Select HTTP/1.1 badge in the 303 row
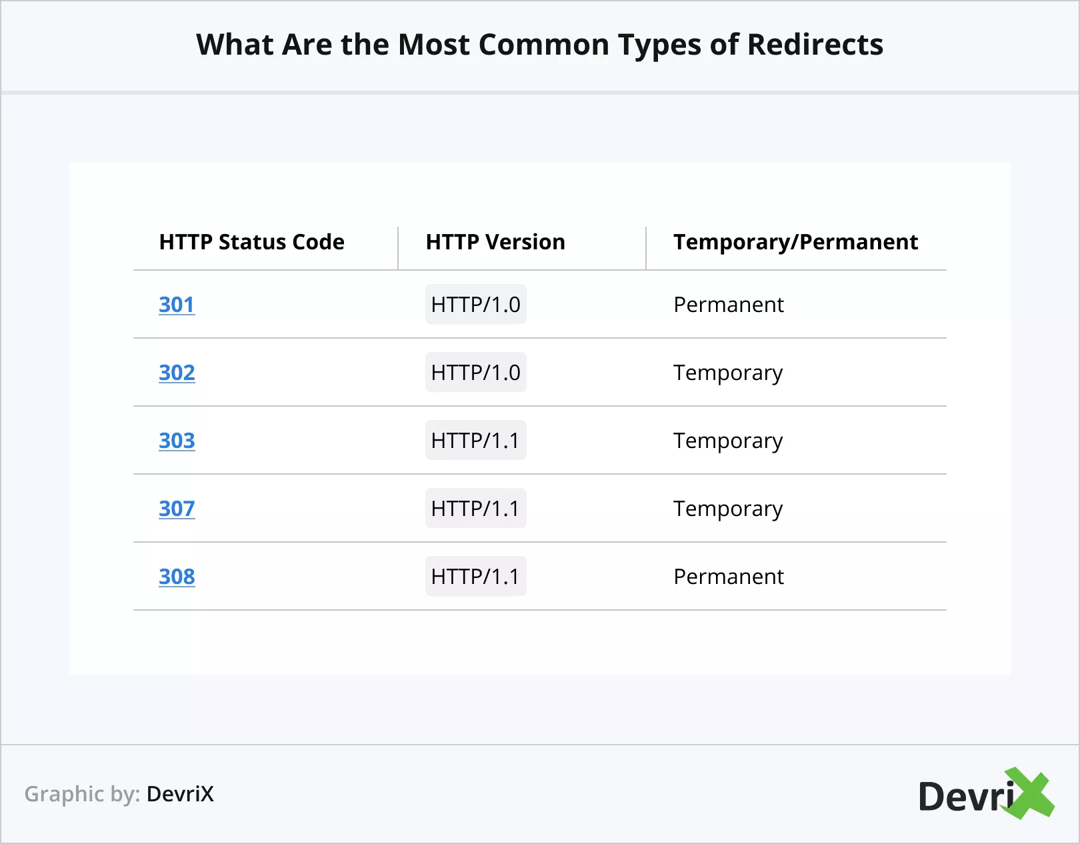The image size is (1080, 844). click(476, 441)
